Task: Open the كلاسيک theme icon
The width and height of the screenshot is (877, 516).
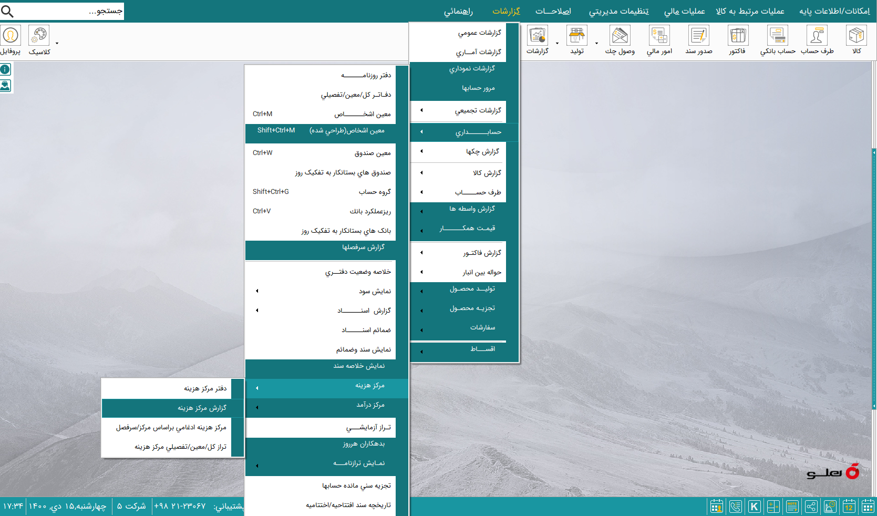Action: pos(39,36)
